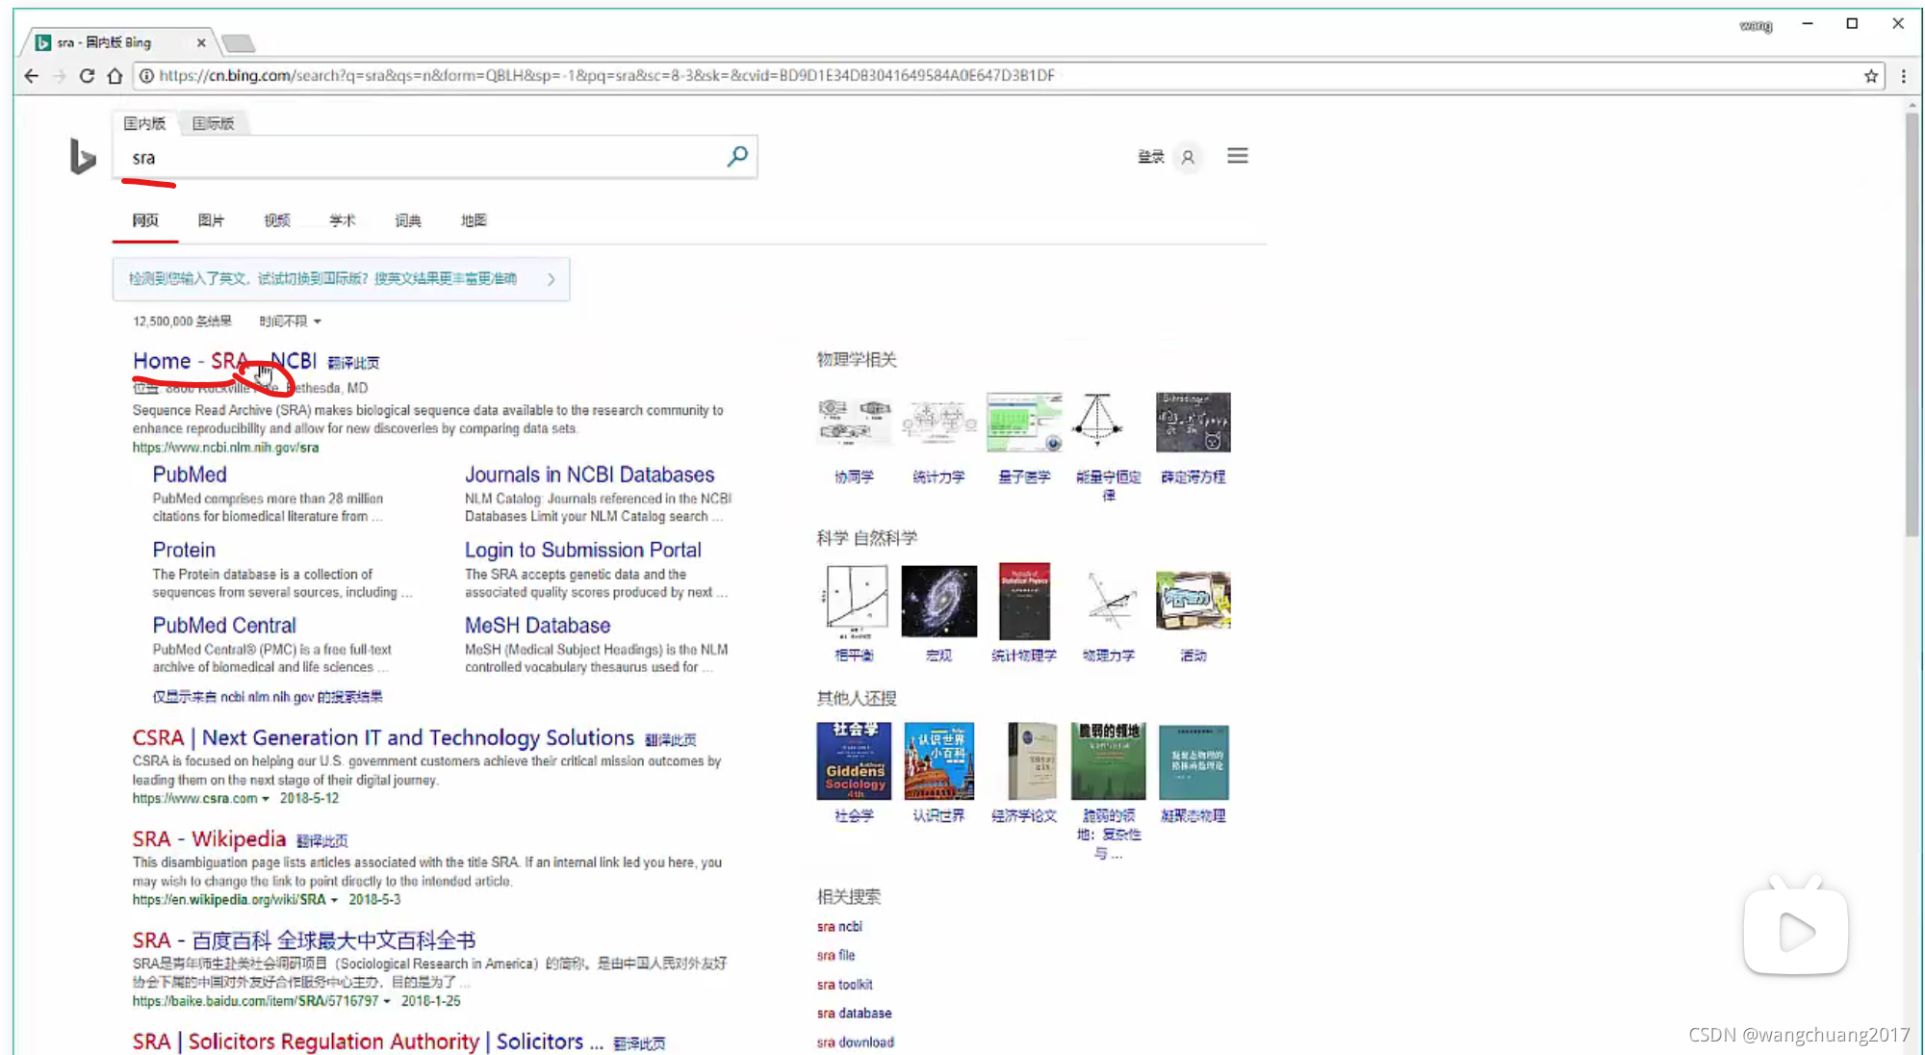Image resolution: width=1925 pixels, height=1055 pixels.
Task: Click the search magnifier icon
Action: pos(737,156)
